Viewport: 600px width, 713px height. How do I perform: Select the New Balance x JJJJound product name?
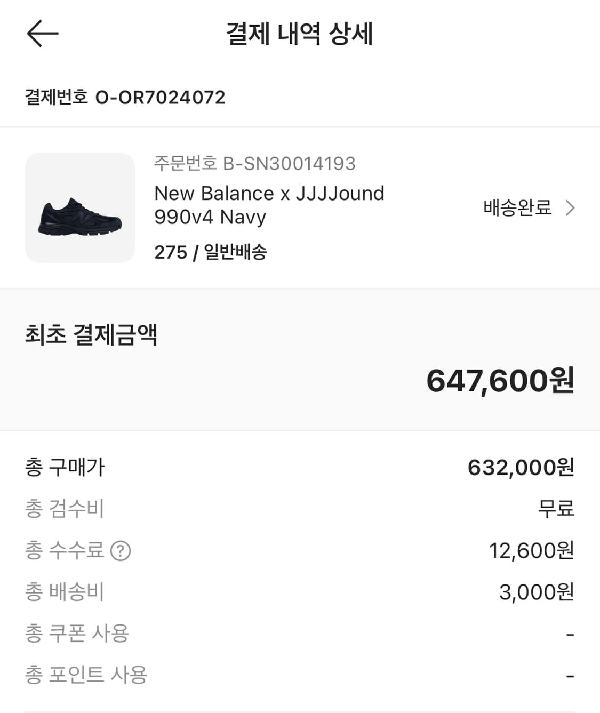[269, 205]
